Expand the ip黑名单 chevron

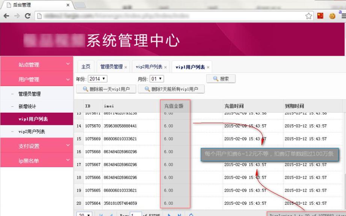tap(68, 160)
